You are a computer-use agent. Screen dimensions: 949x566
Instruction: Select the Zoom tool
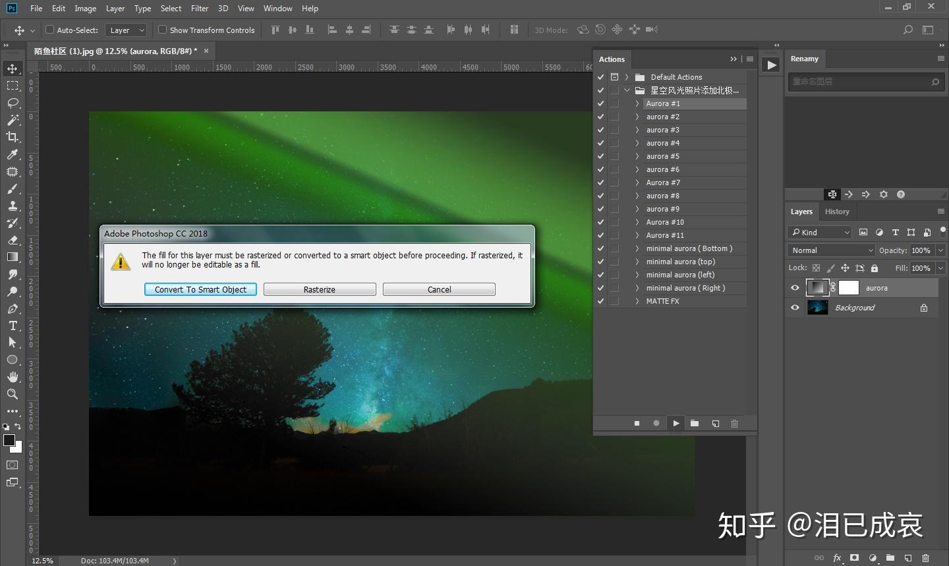pyautogui.click(x=13, y=394)
